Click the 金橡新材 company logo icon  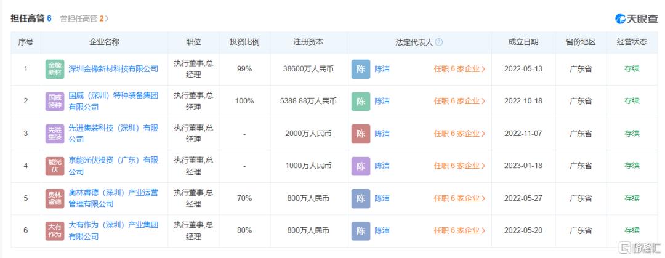tap(55, 69)
